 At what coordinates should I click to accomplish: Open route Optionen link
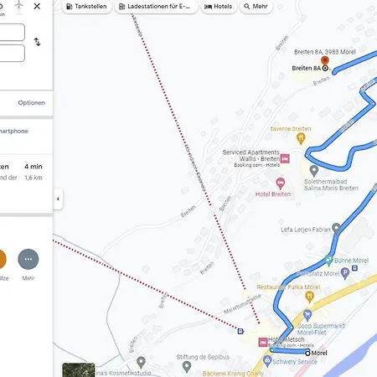32,102
